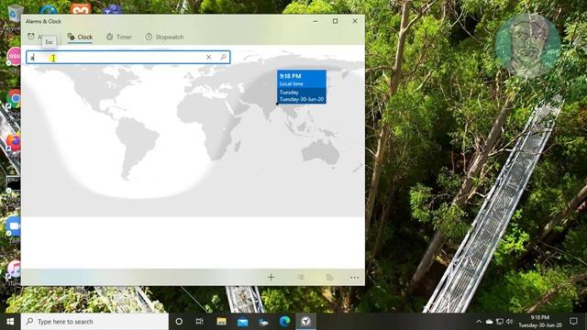The width and height of the screenshot is (587, 330).
Task: Click the search magnifier icon in location box
Action: [x=224, y=57]
